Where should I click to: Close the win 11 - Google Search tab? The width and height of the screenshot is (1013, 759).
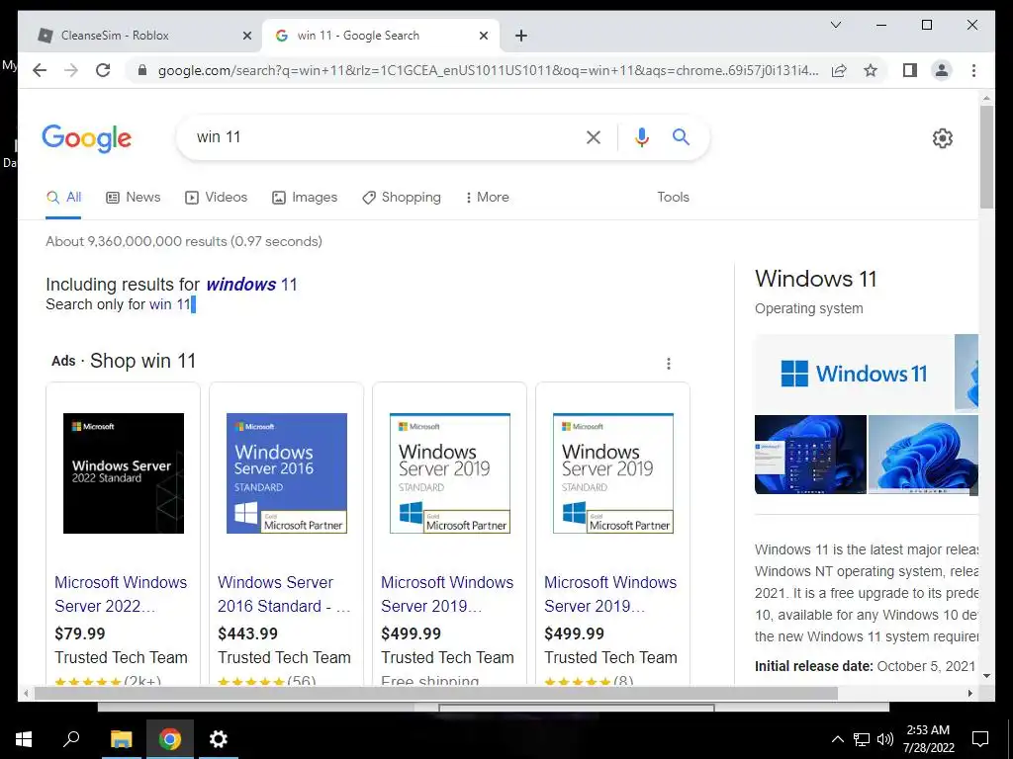point(483,36)
